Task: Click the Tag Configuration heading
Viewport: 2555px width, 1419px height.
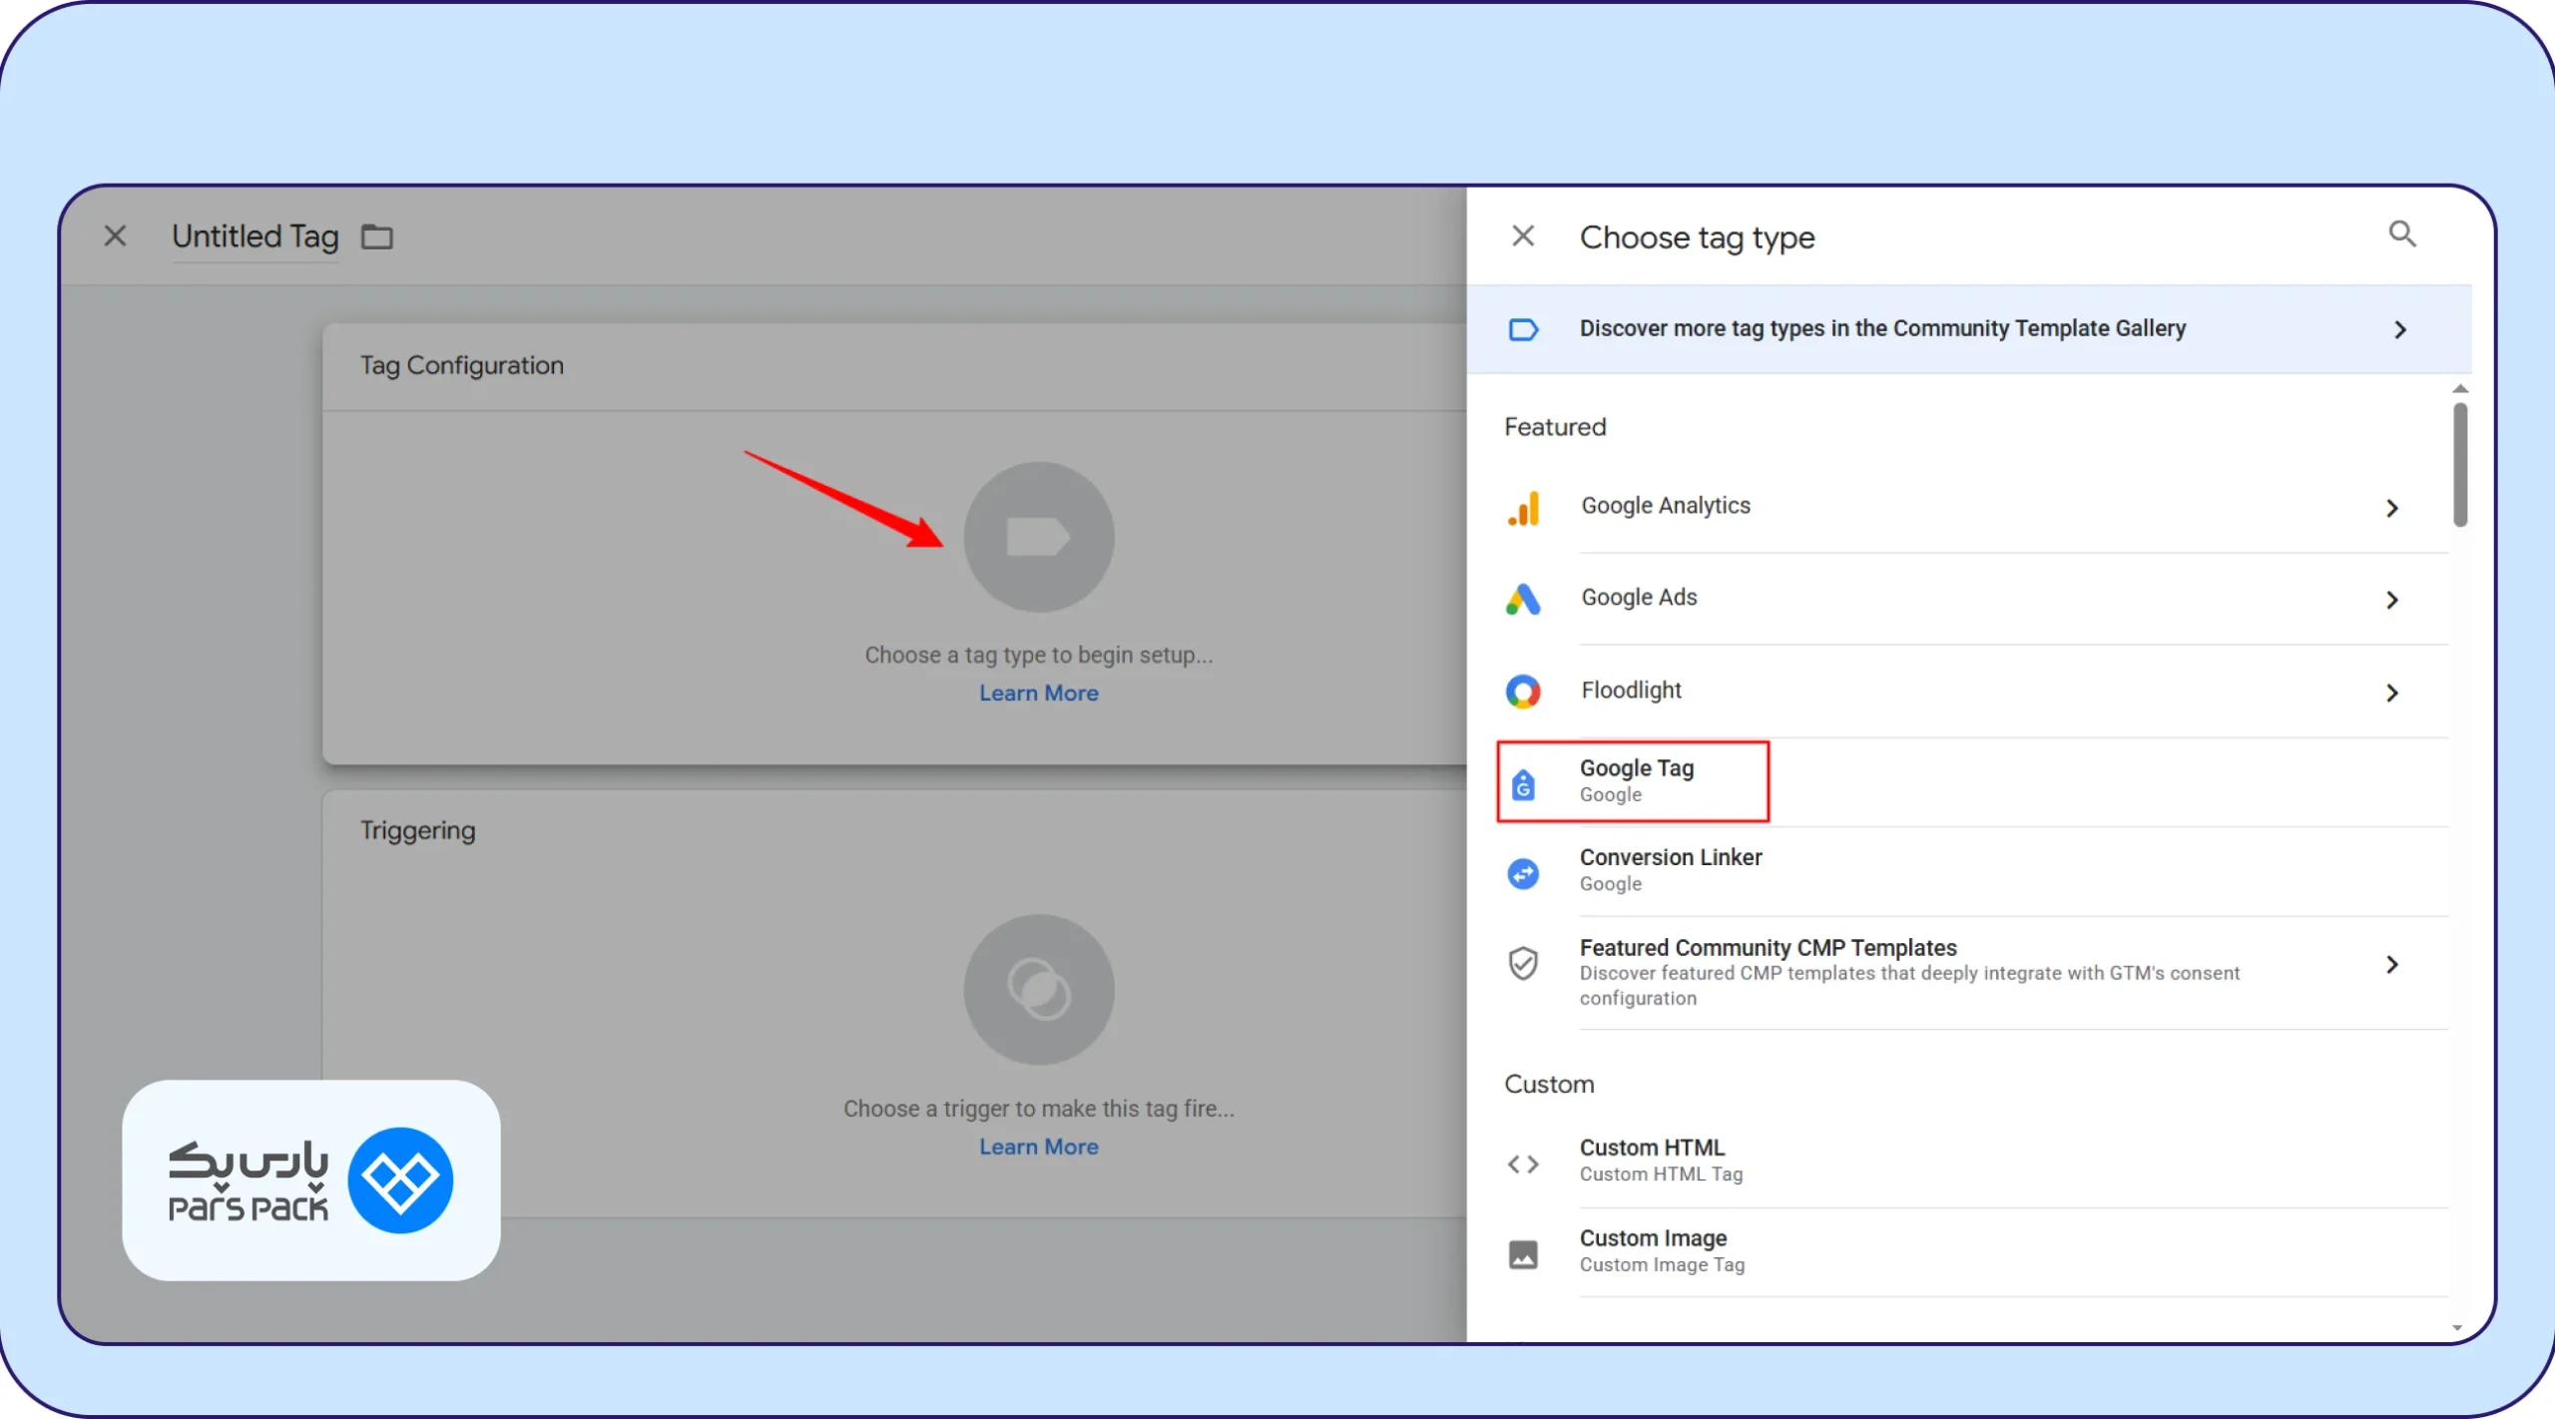Action: click(462, 365)
